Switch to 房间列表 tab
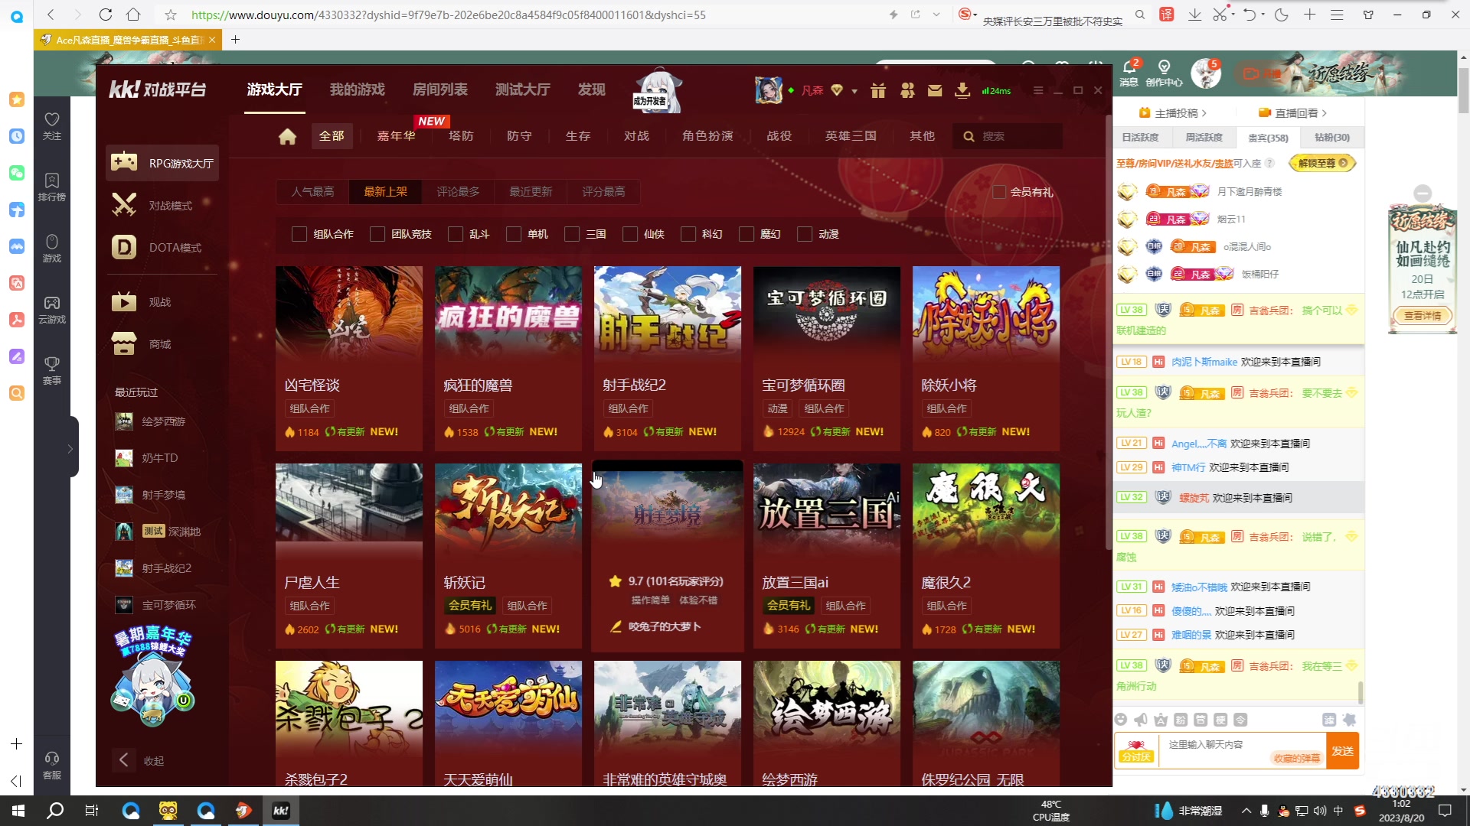1470x826 pixels. pyautogui.click(x=439, y=89)
